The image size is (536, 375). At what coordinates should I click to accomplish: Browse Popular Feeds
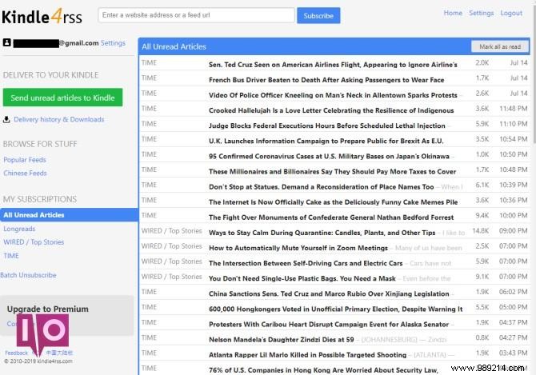[25, 160]
